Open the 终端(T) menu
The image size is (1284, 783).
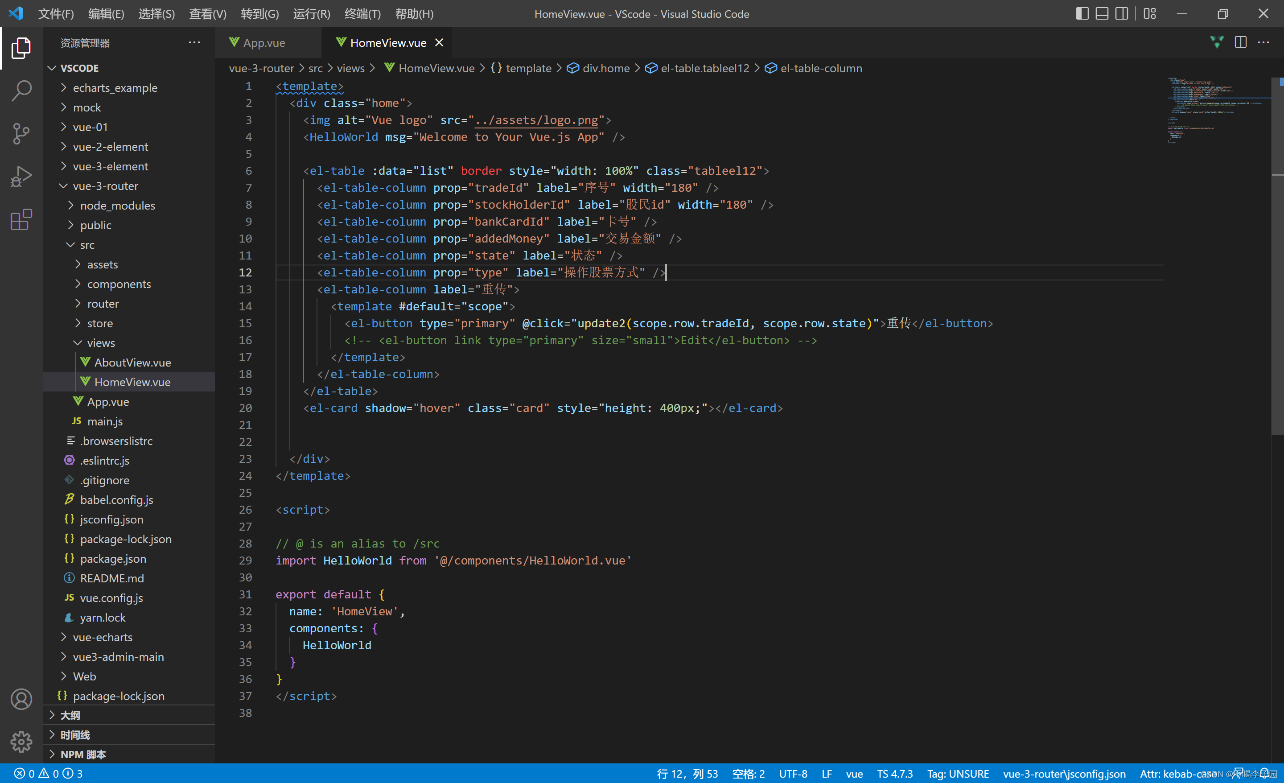[x=362, y=14]
